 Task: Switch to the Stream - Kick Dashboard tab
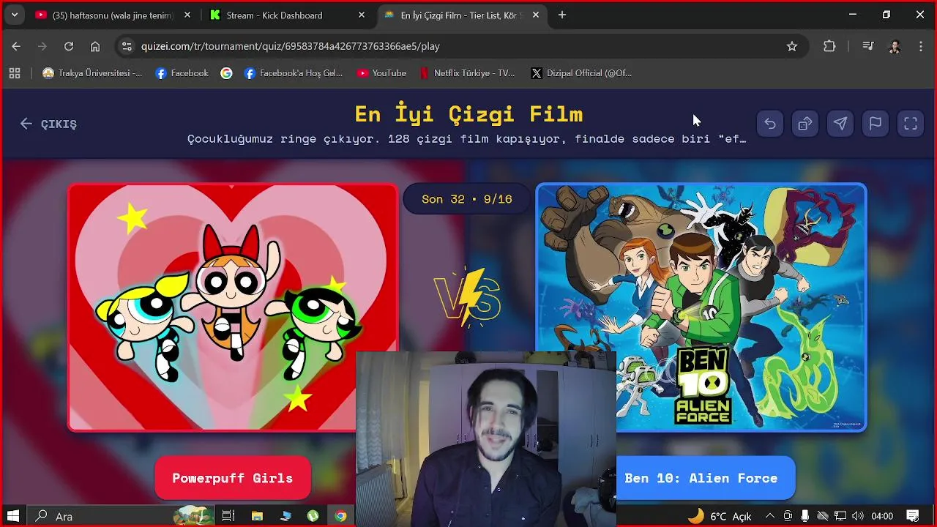pyautogui.click(x=287, y=15)
